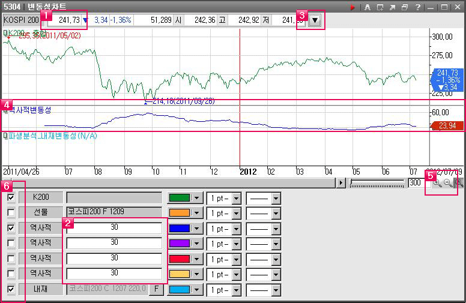
Task: Open line style dropdown for 선물 row
Action: coord(276,213)
